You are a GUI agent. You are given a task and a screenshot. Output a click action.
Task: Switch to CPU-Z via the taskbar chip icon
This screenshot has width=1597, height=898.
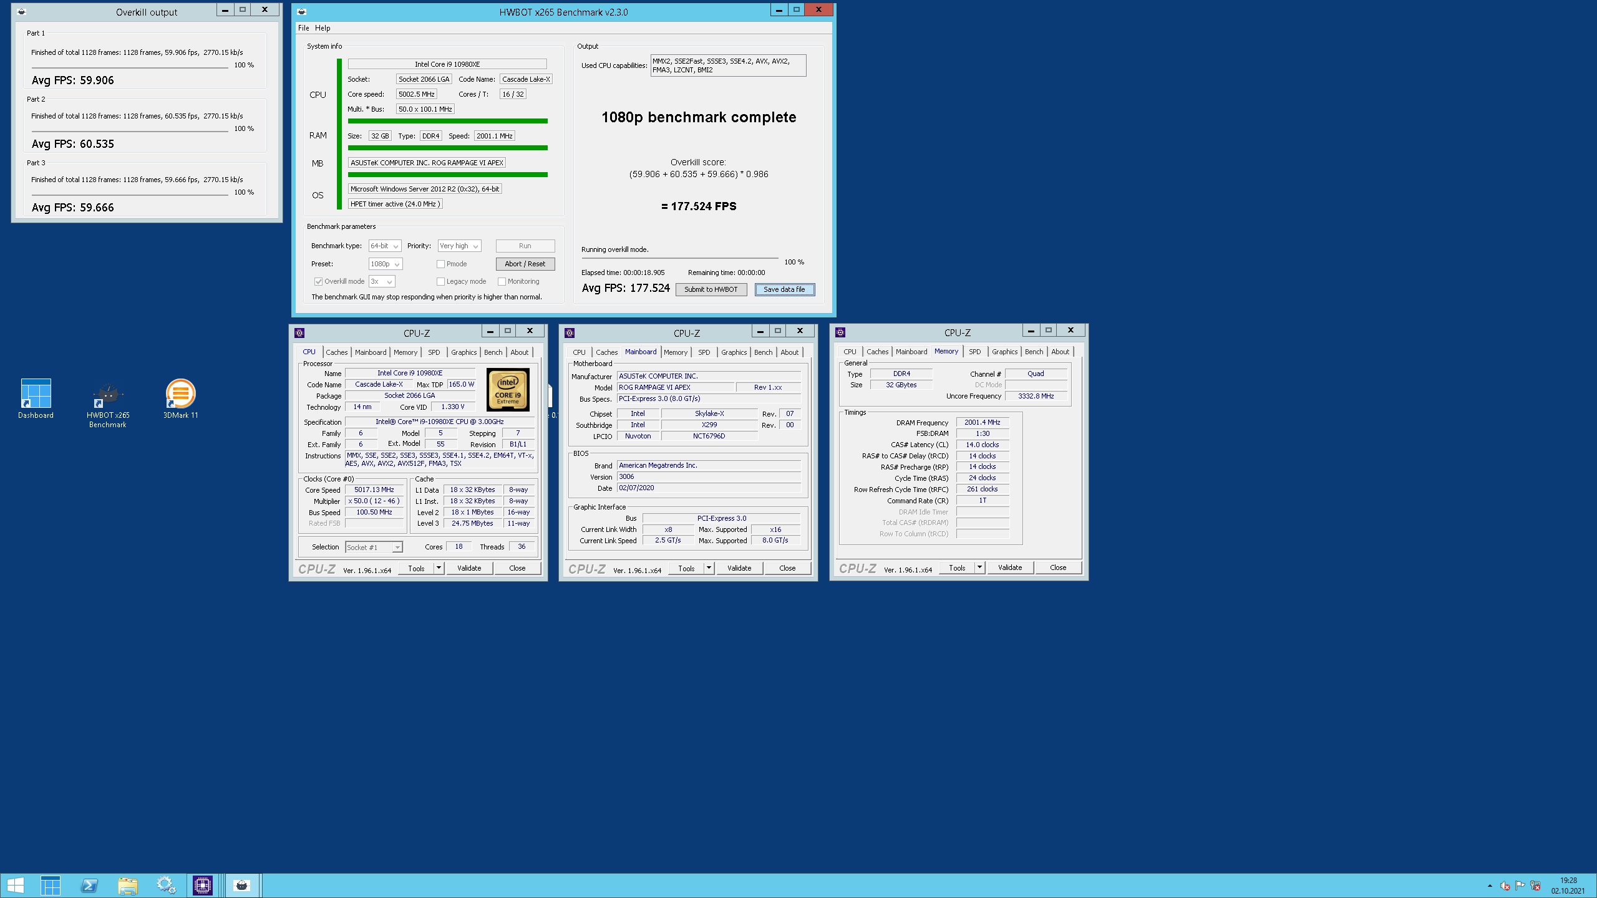click(x=203, y=886)
